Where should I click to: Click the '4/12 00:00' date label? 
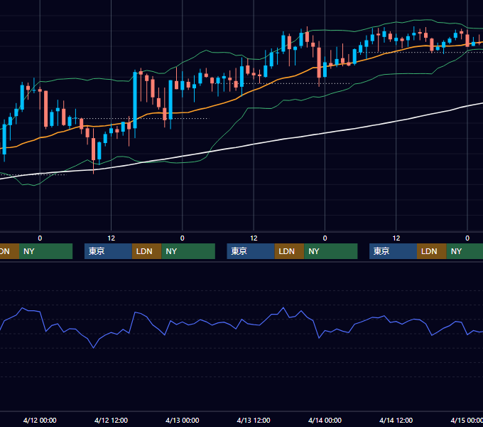40,420
